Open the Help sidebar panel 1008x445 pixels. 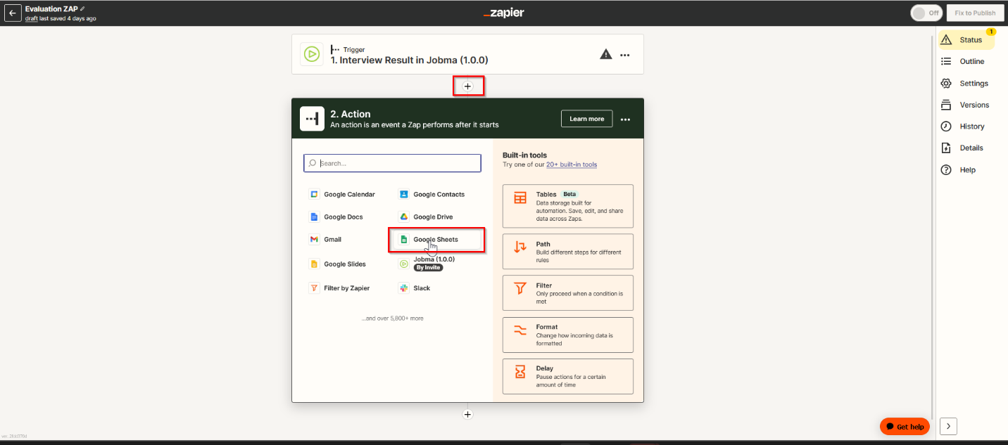coord(959,170)
